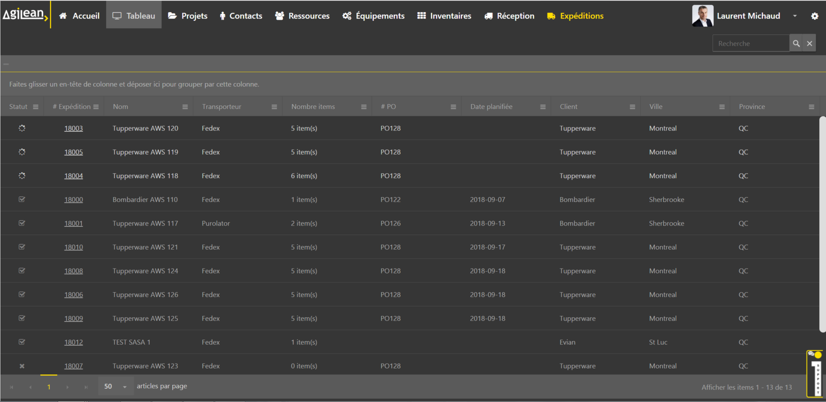This screenshot has width=826, height=402.
Task: Open expedition 18007 link
Action: coord(74,366)
